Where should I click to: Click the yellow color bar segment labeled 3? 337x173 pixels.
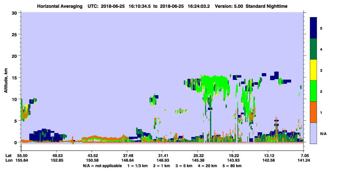313,70
